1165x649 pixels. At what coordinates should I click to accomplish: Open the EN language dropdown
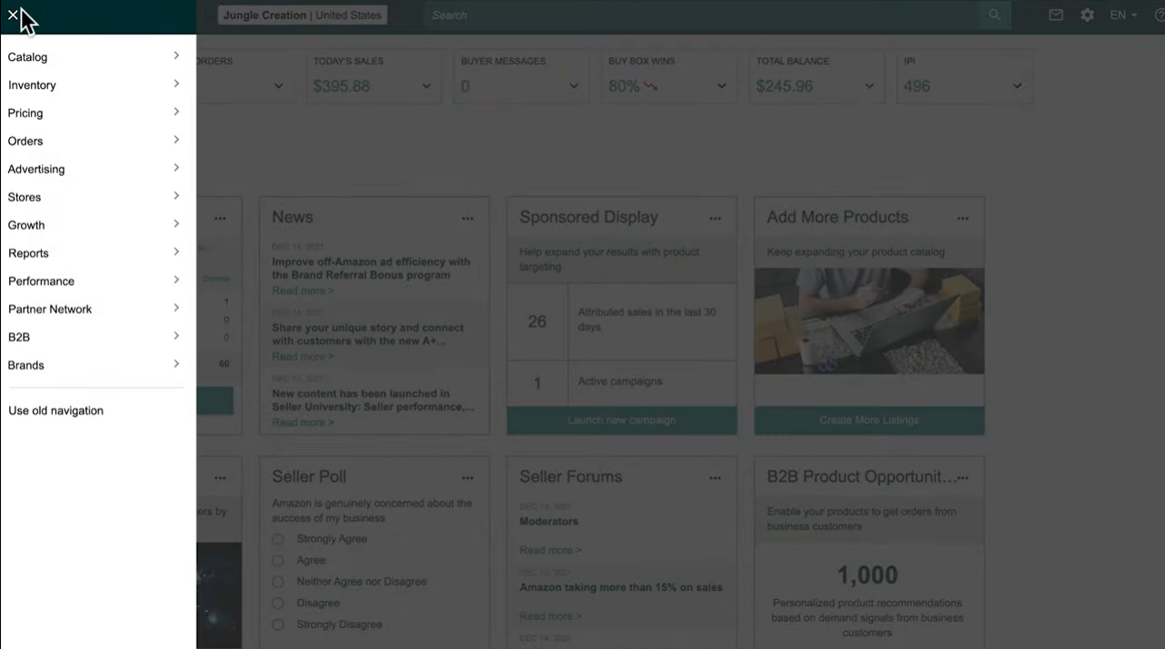(1123, 15)
